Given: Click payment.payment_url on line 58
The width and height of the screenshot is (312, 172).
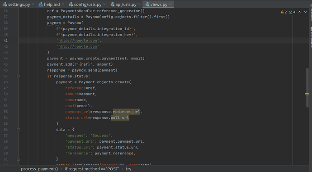Looking at the screenshot, I should (121, 141).
